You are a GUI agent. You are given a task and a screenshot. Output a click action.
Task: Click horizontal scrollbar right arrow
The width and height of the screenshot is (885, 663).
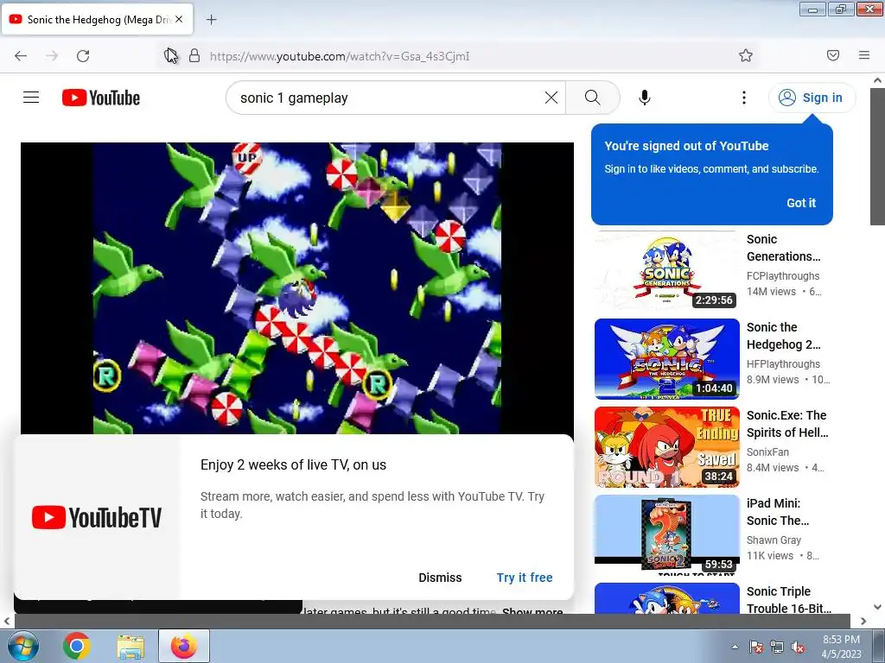coord(863,622)
